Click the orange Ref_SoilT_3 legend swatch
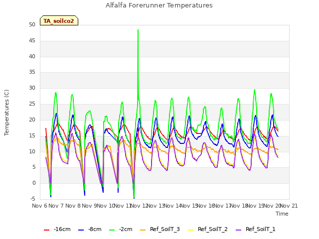319x239 pixels. [x=143, y=230]
